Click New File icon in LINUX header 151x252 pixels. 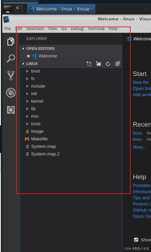(x=89, y=64)
